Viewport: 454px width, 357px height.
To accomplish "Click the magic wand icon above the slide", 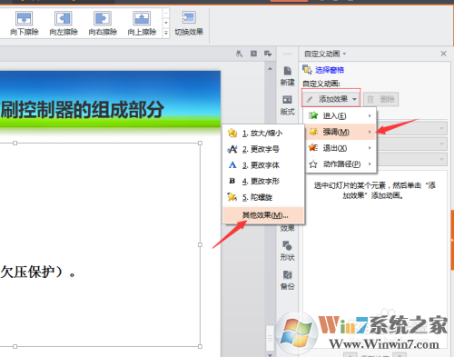I will pos(239,54).
